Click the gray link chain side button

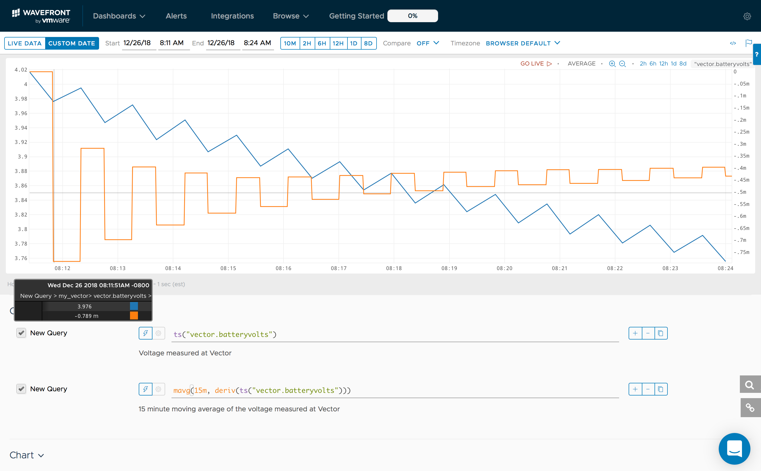pos(750,407)
